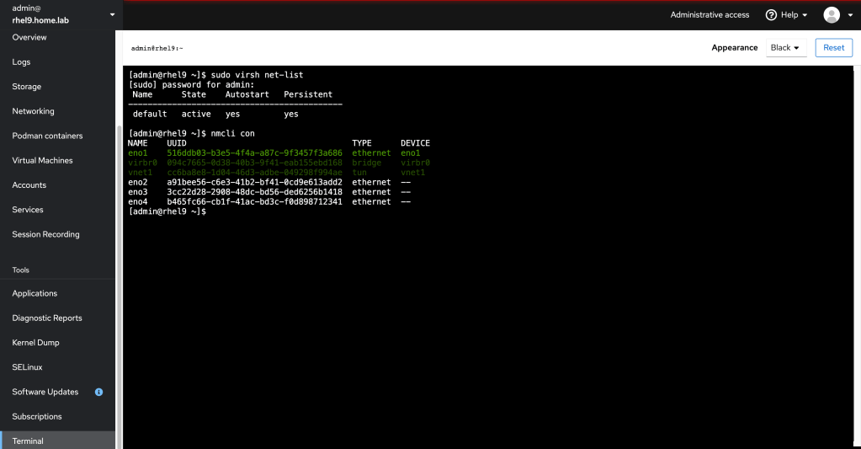Click the Software Updates info badge icon

coord(99,392)
